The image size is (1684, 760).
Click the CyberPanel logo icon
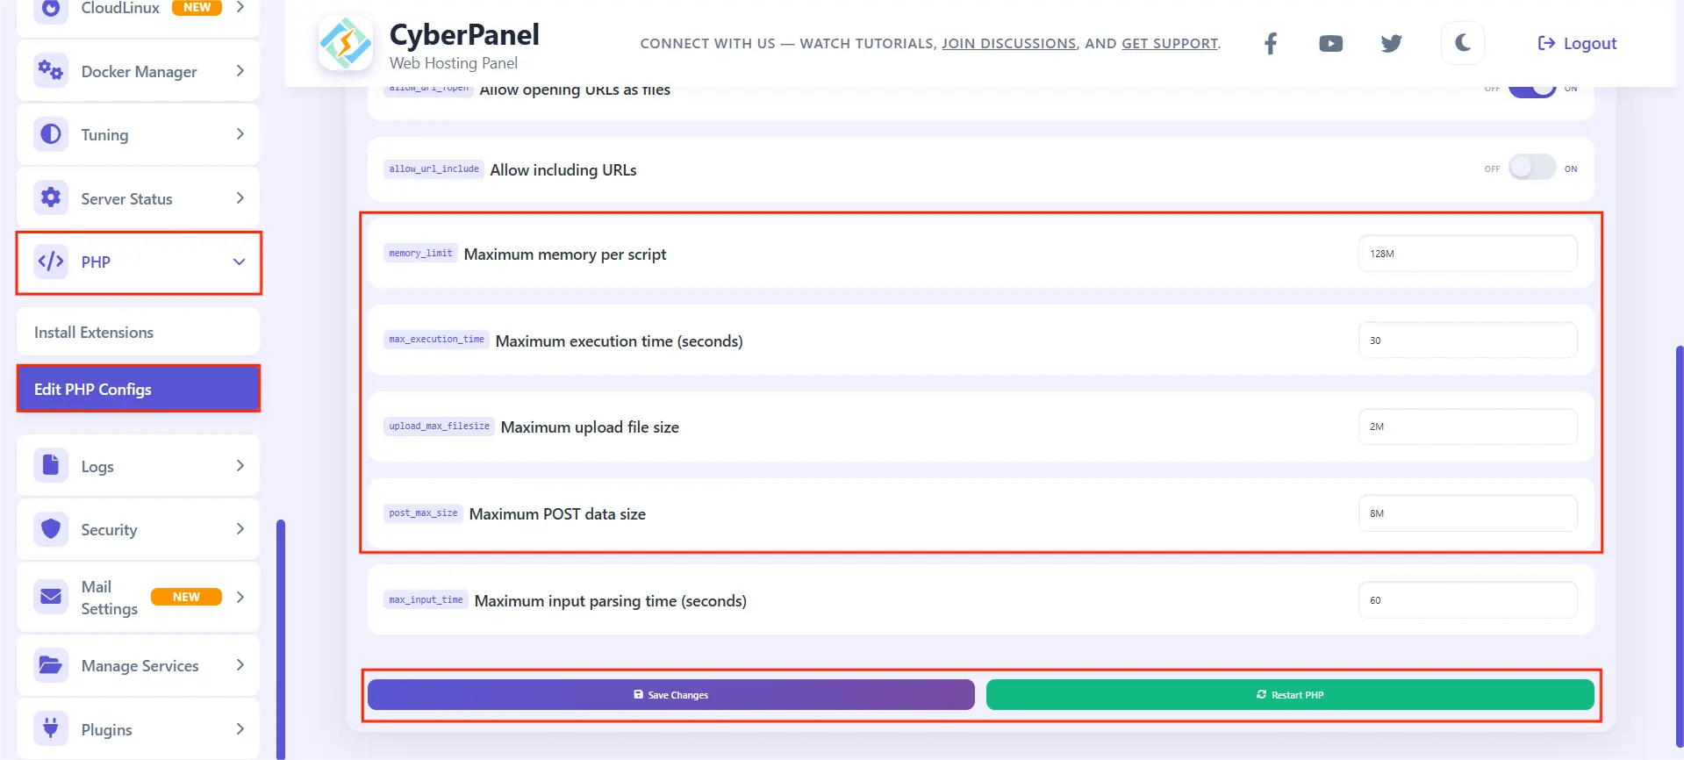click(x=345, y=44)
